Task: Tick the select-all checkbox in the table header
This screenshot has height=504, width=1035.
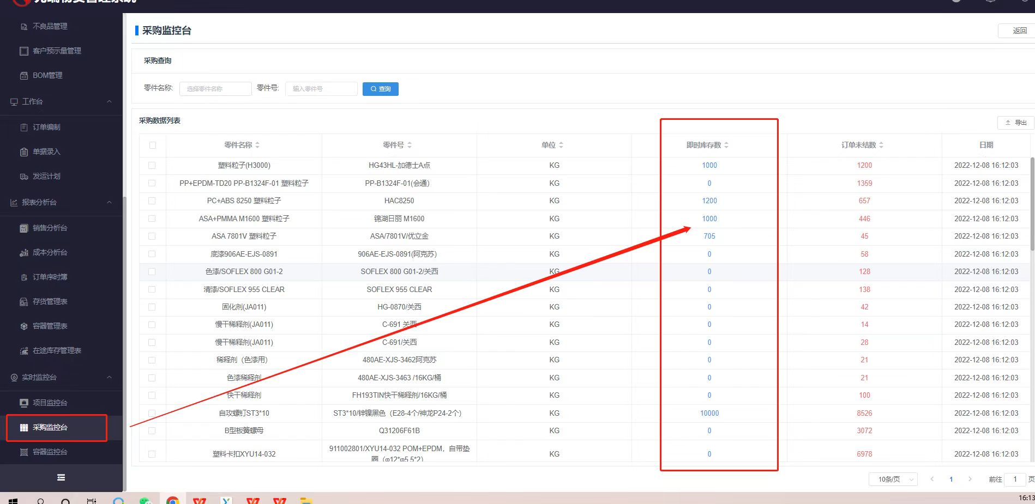Action: [153, 145]
